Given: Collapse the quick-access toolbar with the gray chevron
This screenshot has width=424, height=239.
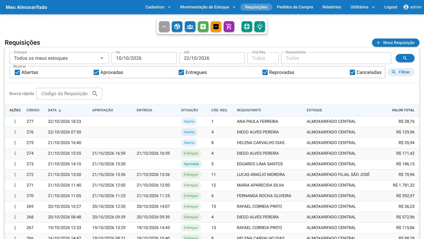Looking at the screenshot, I should [x=164, y=27].
